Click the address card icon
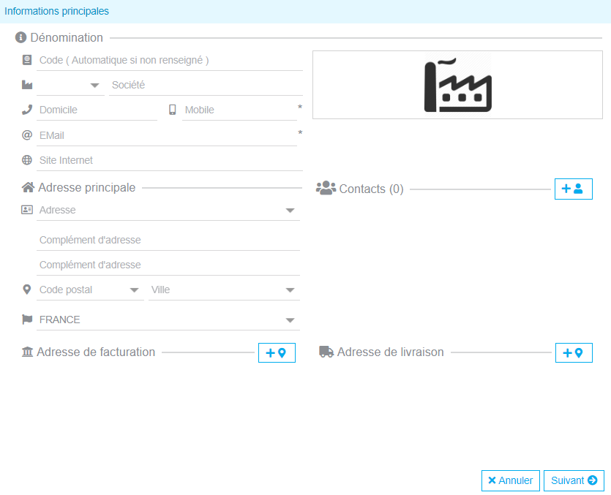Screen dimensions: 611x495 (x=27, y=210)
